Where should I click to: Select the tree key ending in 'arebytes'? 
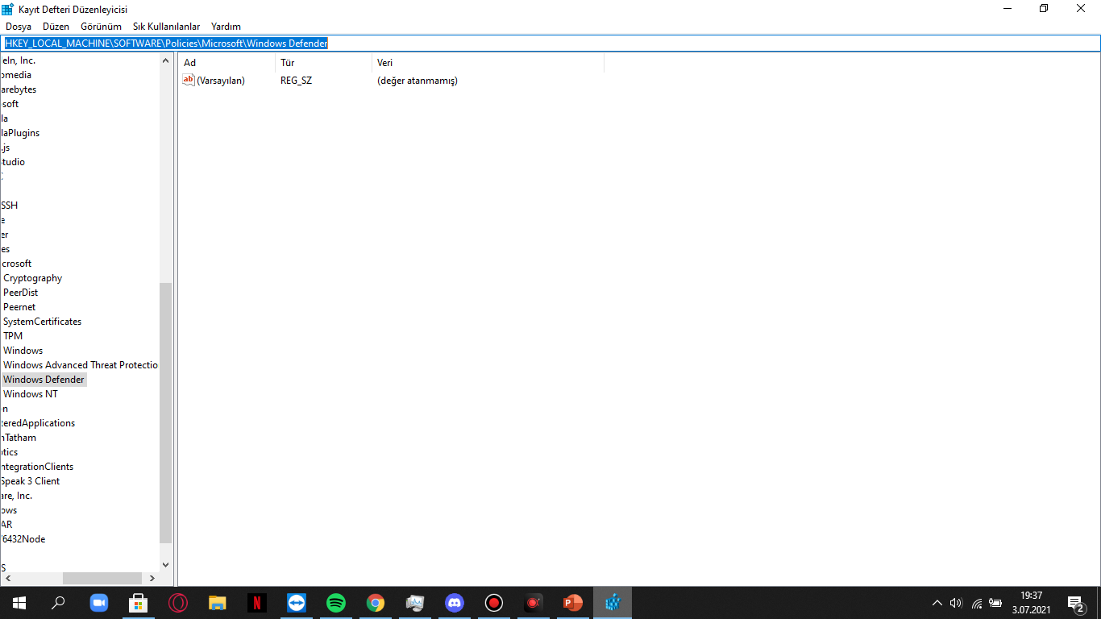click(19, 89)
